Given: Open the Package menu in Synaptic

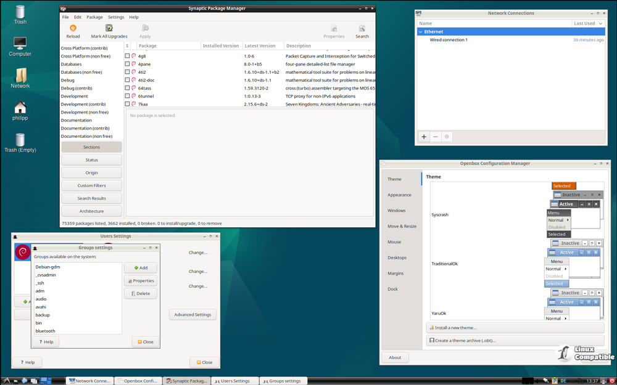Looking at the screenshot, I should 94,17.
